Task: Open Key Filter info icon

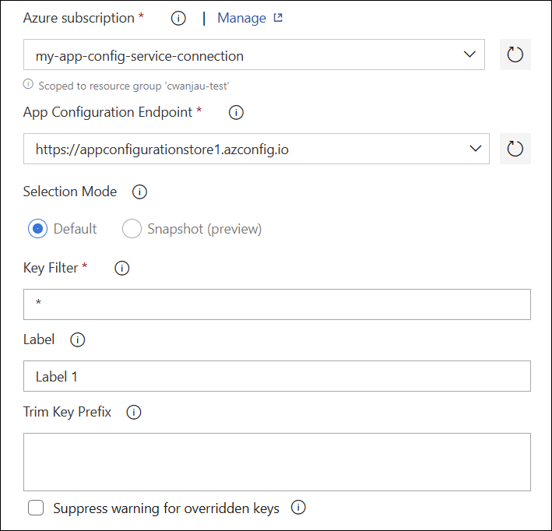Action: [121, 268]
